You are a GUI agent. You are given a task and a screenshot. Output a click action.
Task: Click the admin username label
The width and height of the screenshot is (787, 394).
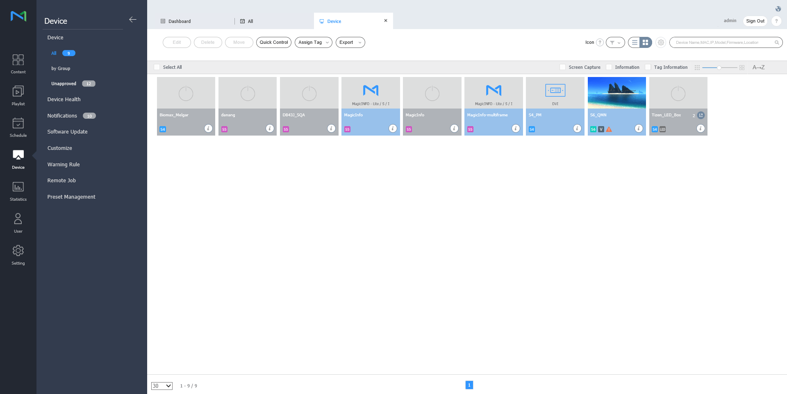[730, 20]
